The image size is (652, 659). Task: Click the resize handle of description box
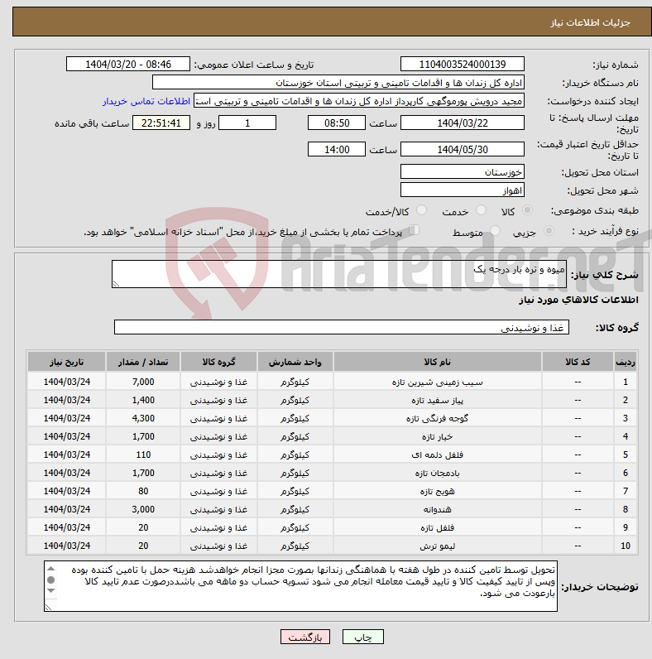coord(116,284)
